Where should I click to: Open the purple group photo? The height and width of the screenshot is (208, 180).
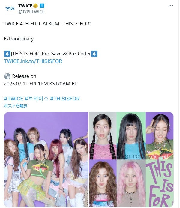click(46, 159)
